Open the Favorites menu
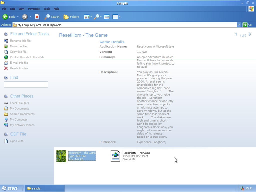The width and height of the screenshot is (256, 192). coord(34,9)
